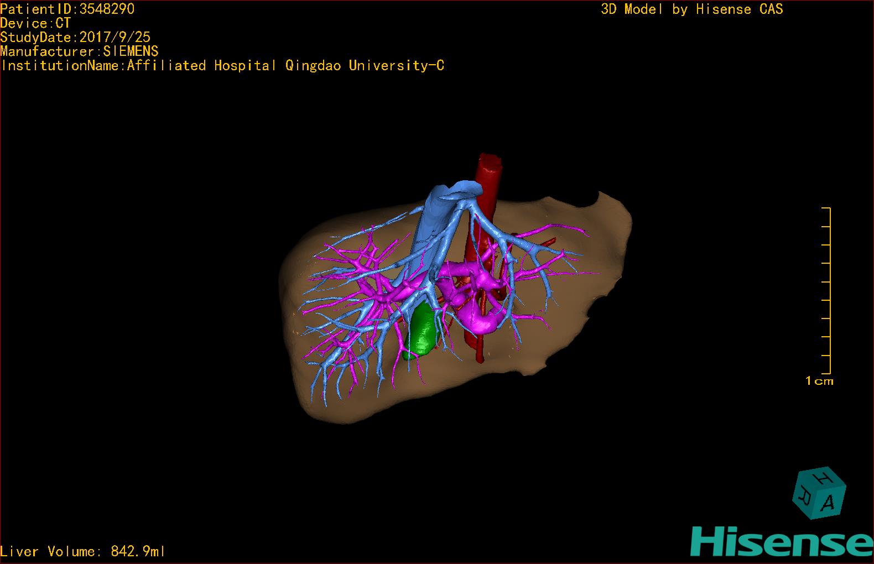This screenshot has height=564, width=874.
Task: Select the green tumor mass in the liver
Action: 422,331
